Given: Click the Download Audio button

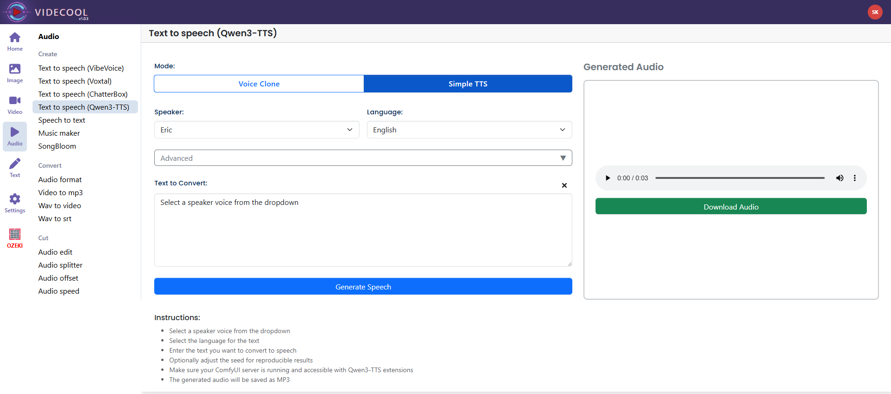Looking at the screenshot, I should click(731, 207).
